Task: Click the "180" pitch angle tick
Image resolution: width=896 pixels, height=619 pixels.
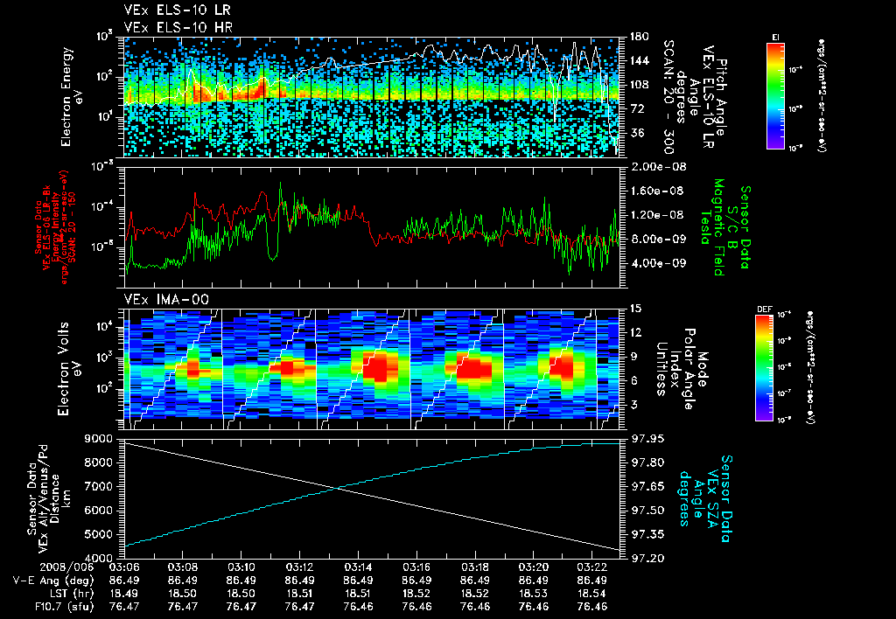Action: click(640, 37)
